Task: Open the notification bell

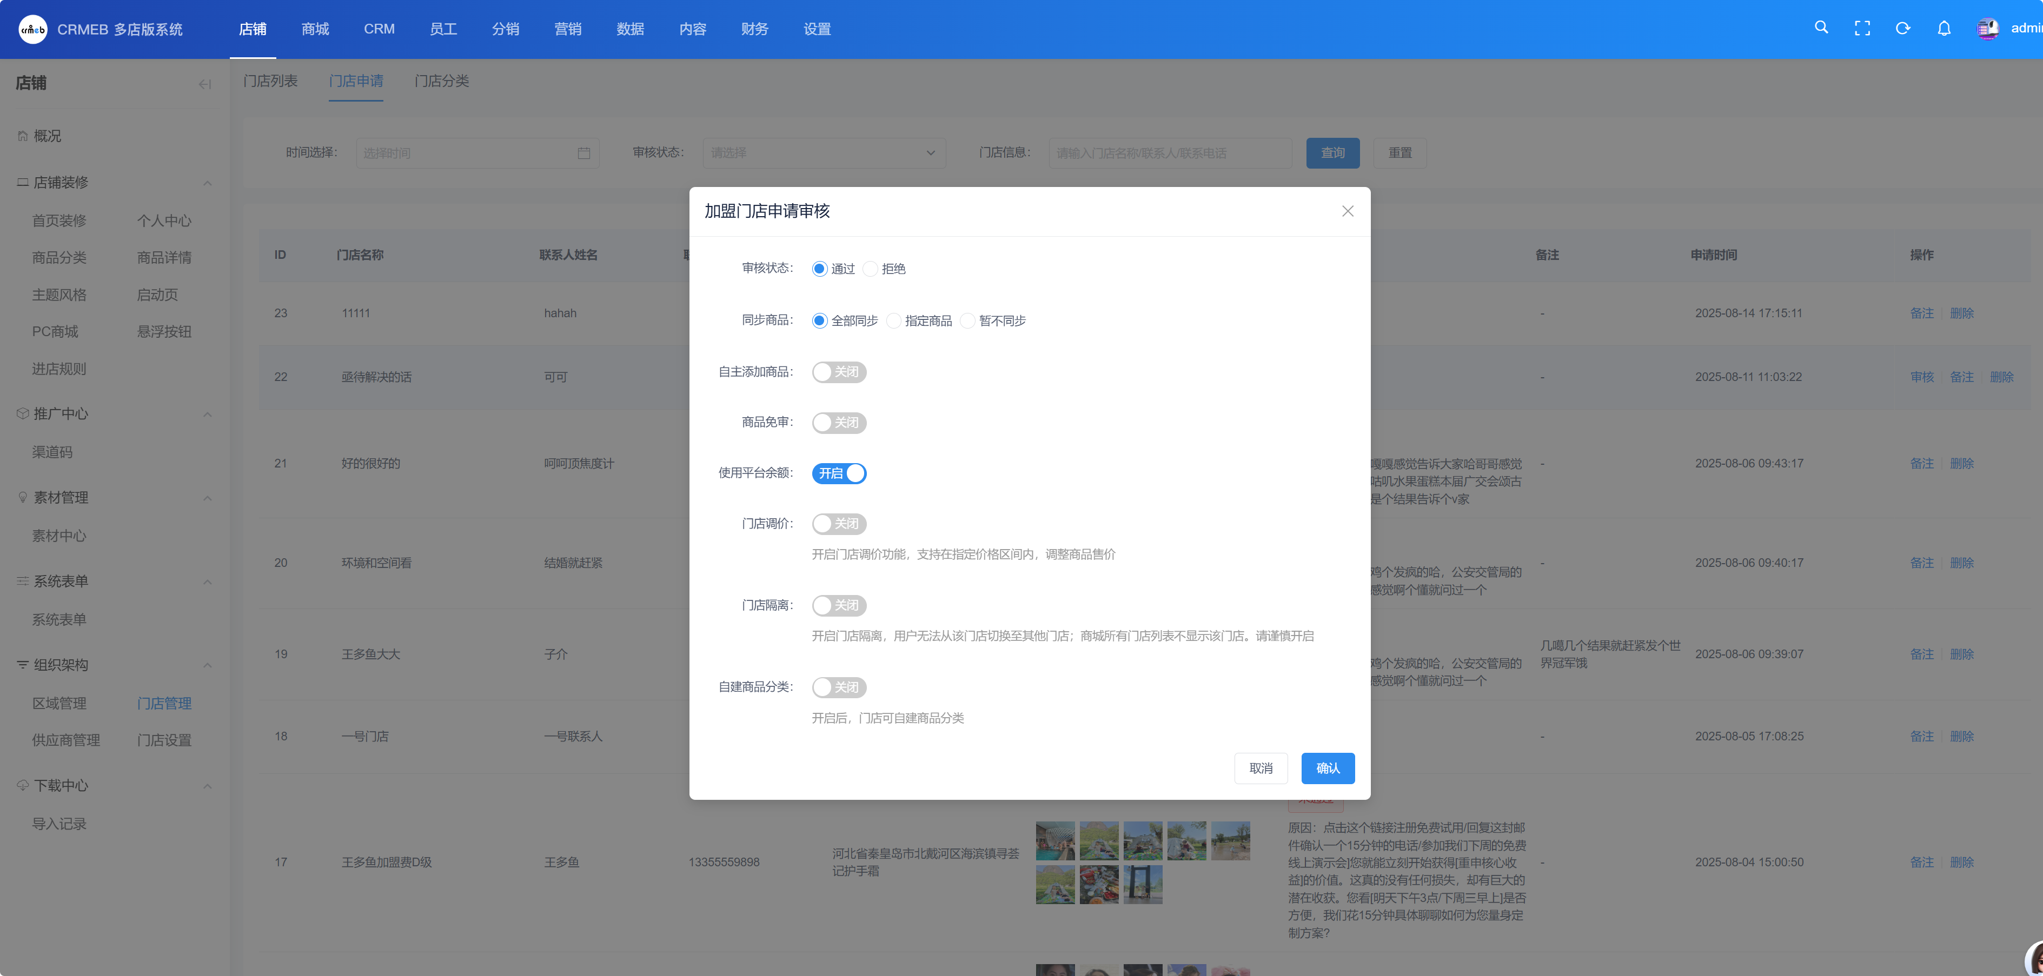Action: coord(1944,29)
